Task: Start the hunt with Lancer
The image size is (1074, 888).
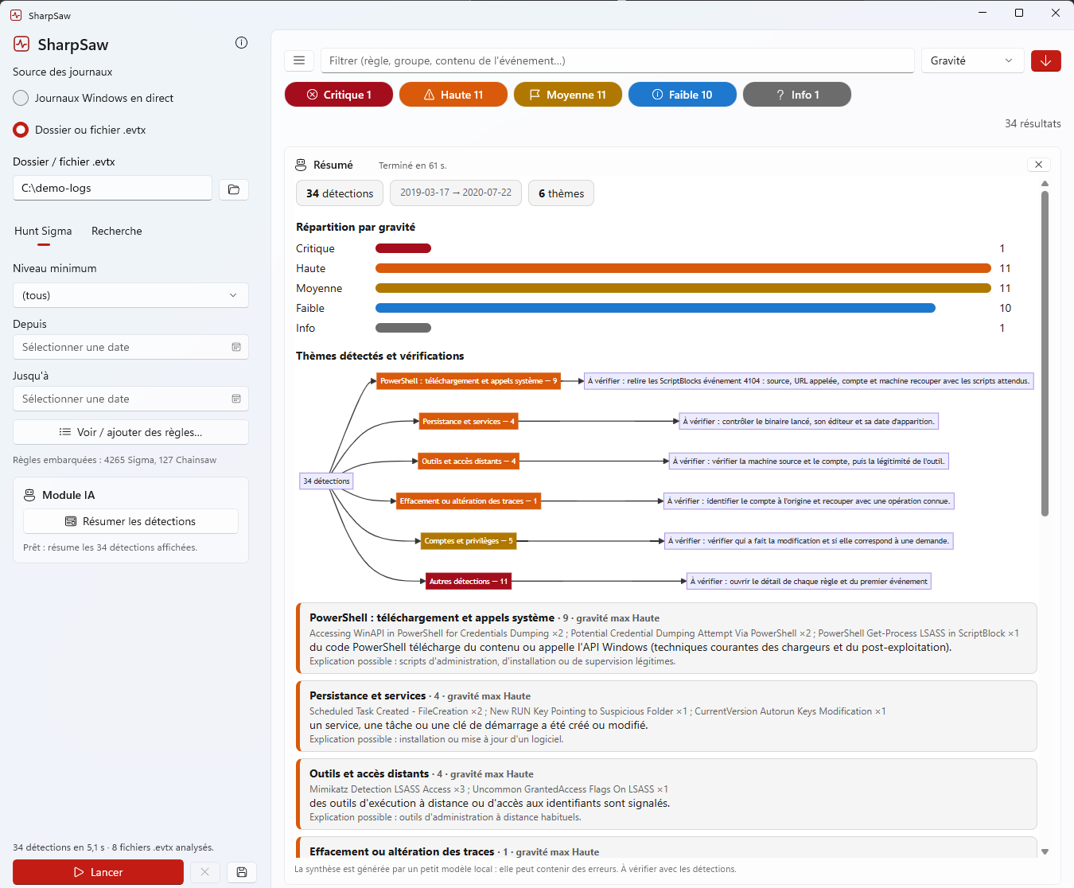Action: click(98, 872)
